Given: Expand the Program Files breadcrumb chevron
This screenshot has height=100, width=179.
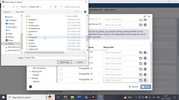Looking at the screenshot, I should click(41, 7).
